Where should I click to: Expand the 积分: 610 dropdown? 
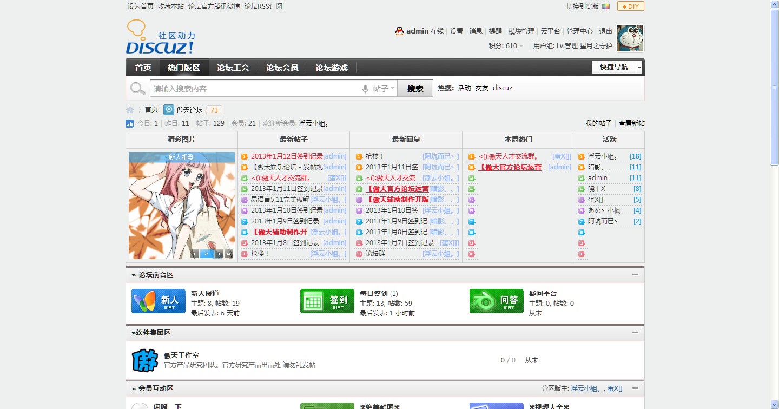coord(506,46)
